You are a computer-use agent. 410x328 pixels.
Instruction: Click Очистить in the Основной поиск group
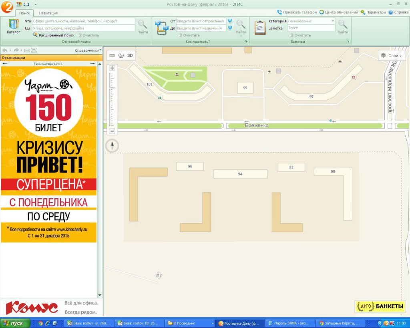(88, 35)
